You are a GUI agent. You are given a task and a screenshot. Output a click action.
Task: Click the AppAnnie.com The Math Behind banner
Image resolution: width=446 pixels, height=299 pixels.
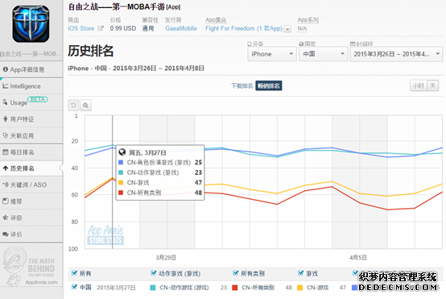pyautogui.click(x=31, y=266)
